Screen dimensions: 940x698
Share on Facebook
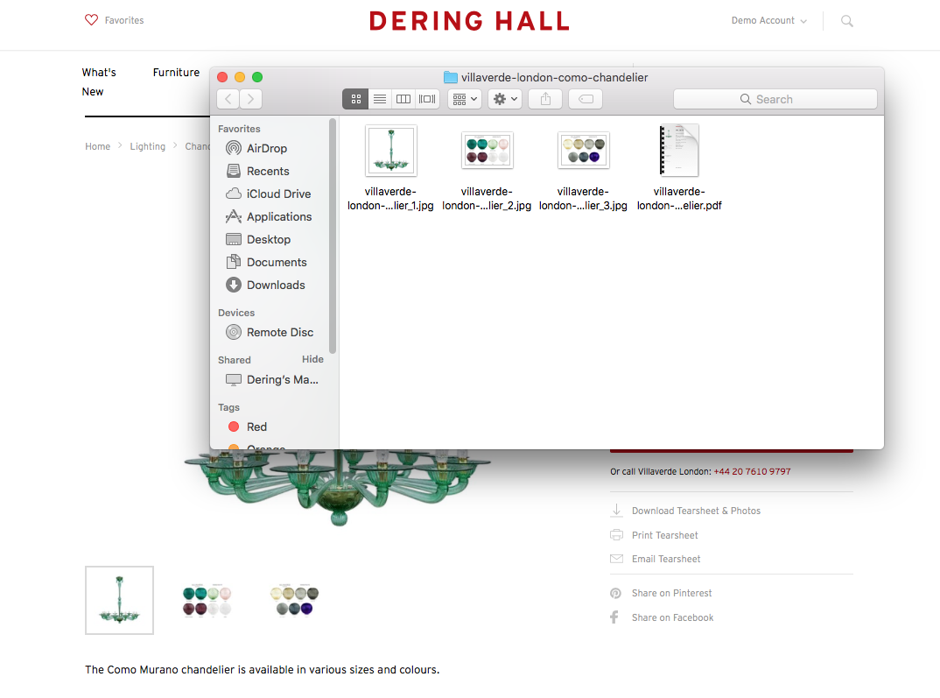[x=673, y=617]
